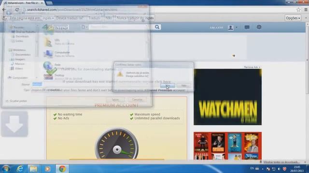The height and width of the screenshot is (173, 309).
Task: Click the large gray download arrow icon
Action: [x=14, y=124]
